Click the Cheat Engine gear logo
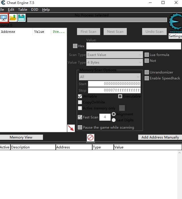 point(176,23)
